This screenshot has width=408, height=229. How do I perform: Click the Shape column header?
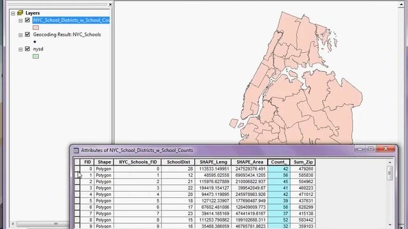pyautogui.click(x=104, y=162)
